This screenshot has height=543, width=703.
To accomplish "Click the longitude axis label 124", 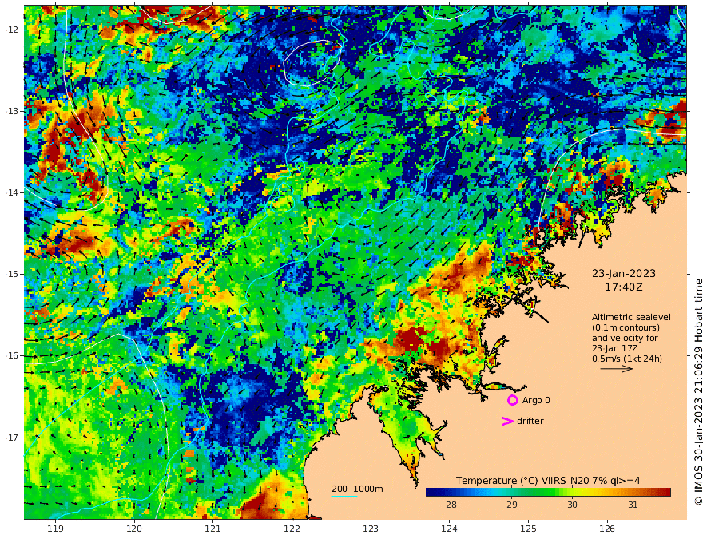I will pyautogui.click(x=449, y=529).
